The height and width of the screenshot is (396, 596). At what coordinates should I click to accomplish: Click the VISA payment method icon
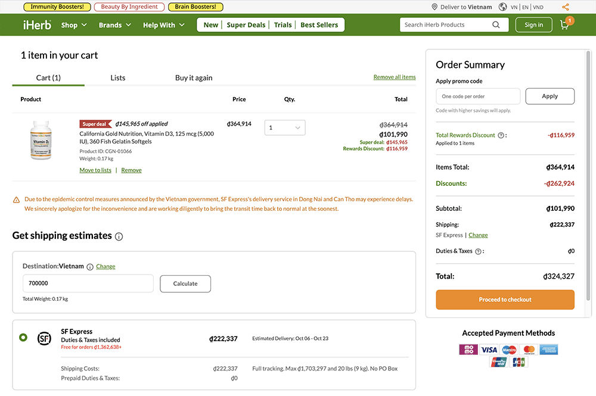(x=488, y=350)
